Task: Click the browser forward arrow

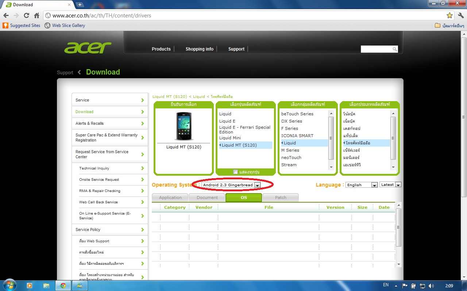Action: click(x=16, y=15)
